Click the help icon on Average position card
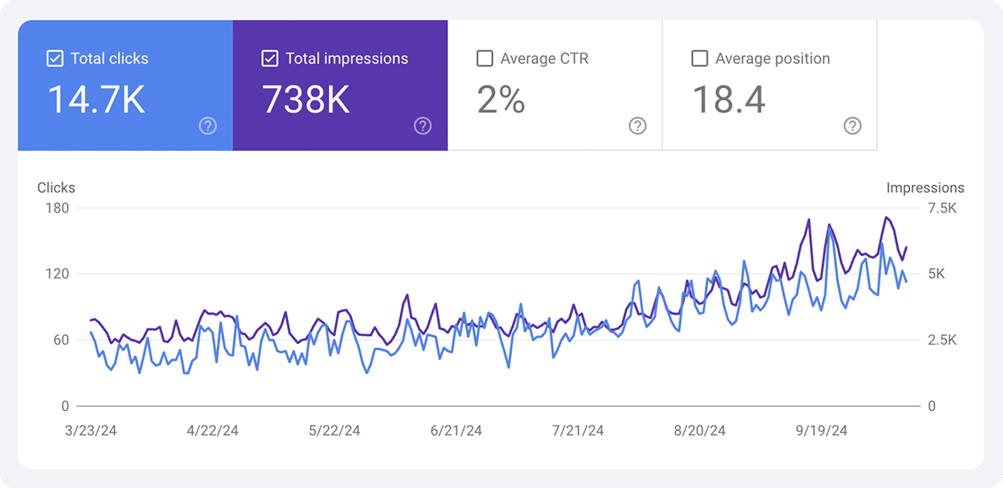 coord(852,126)
